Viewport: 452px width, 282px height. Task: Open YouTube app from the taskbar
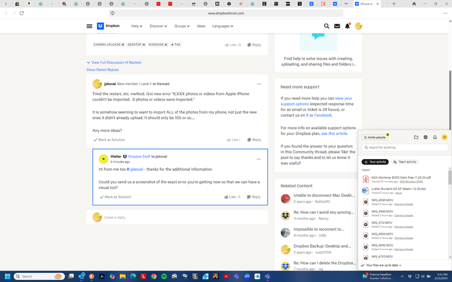pos(226,276)
